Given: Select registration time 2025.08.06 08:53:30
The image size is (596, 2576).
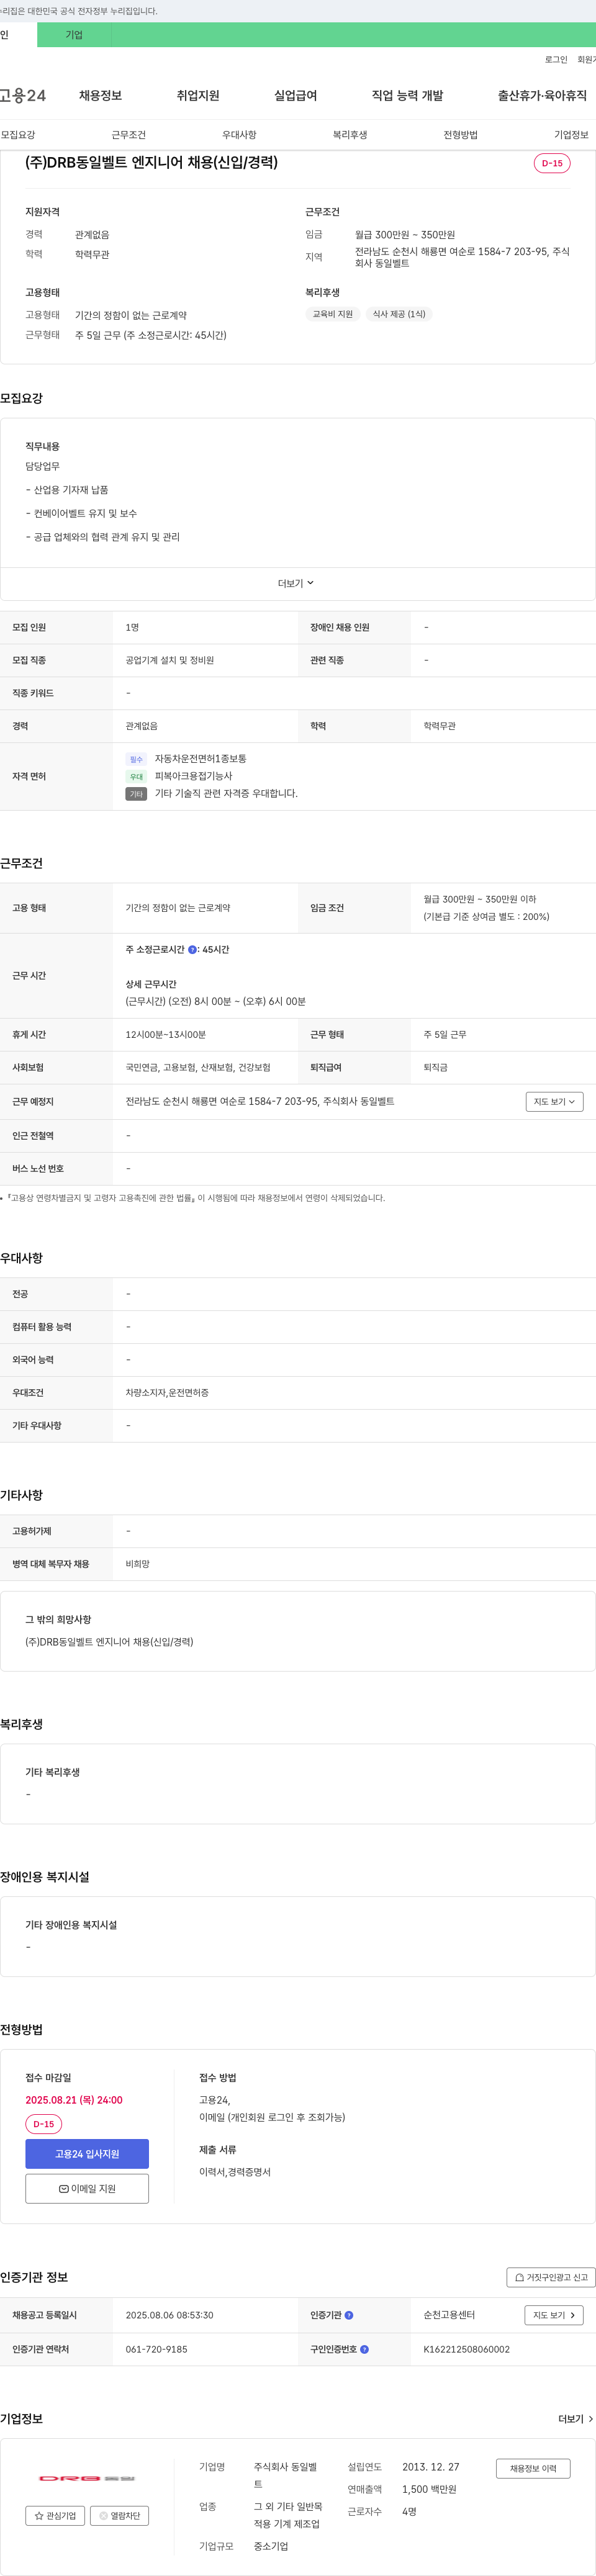Looking at the screenshot, I should tap(169, 2315).
